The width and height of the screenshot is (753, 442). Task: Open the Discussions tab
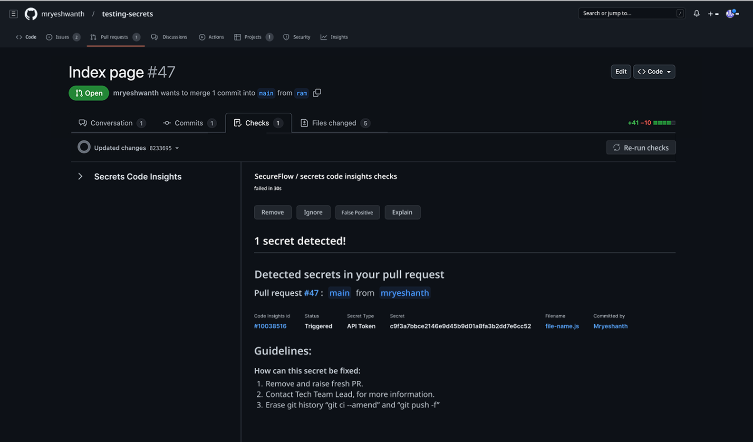tap(169, 37)
